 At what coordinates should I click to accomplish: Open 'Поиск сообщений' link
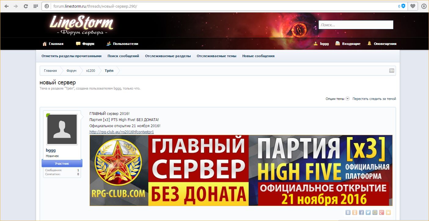123,56
